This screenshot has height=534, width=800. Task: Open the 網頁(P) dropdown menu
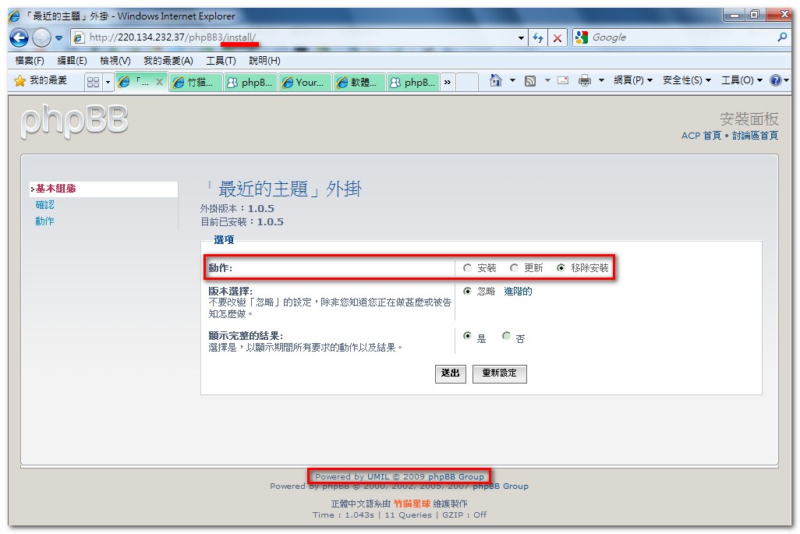click(x=632, y=81)
